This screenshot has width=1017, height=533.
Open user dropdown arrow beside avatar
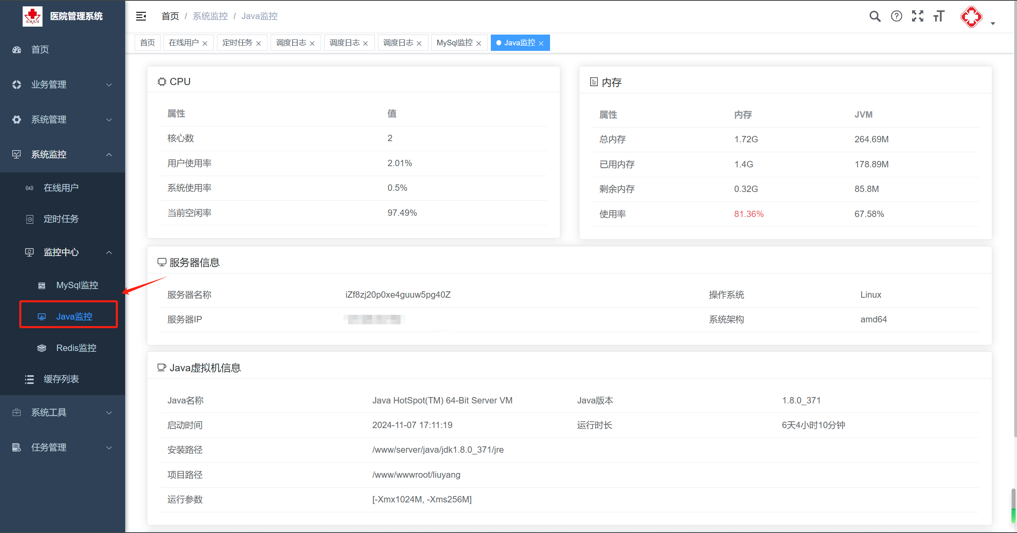[x=993, y=23]
